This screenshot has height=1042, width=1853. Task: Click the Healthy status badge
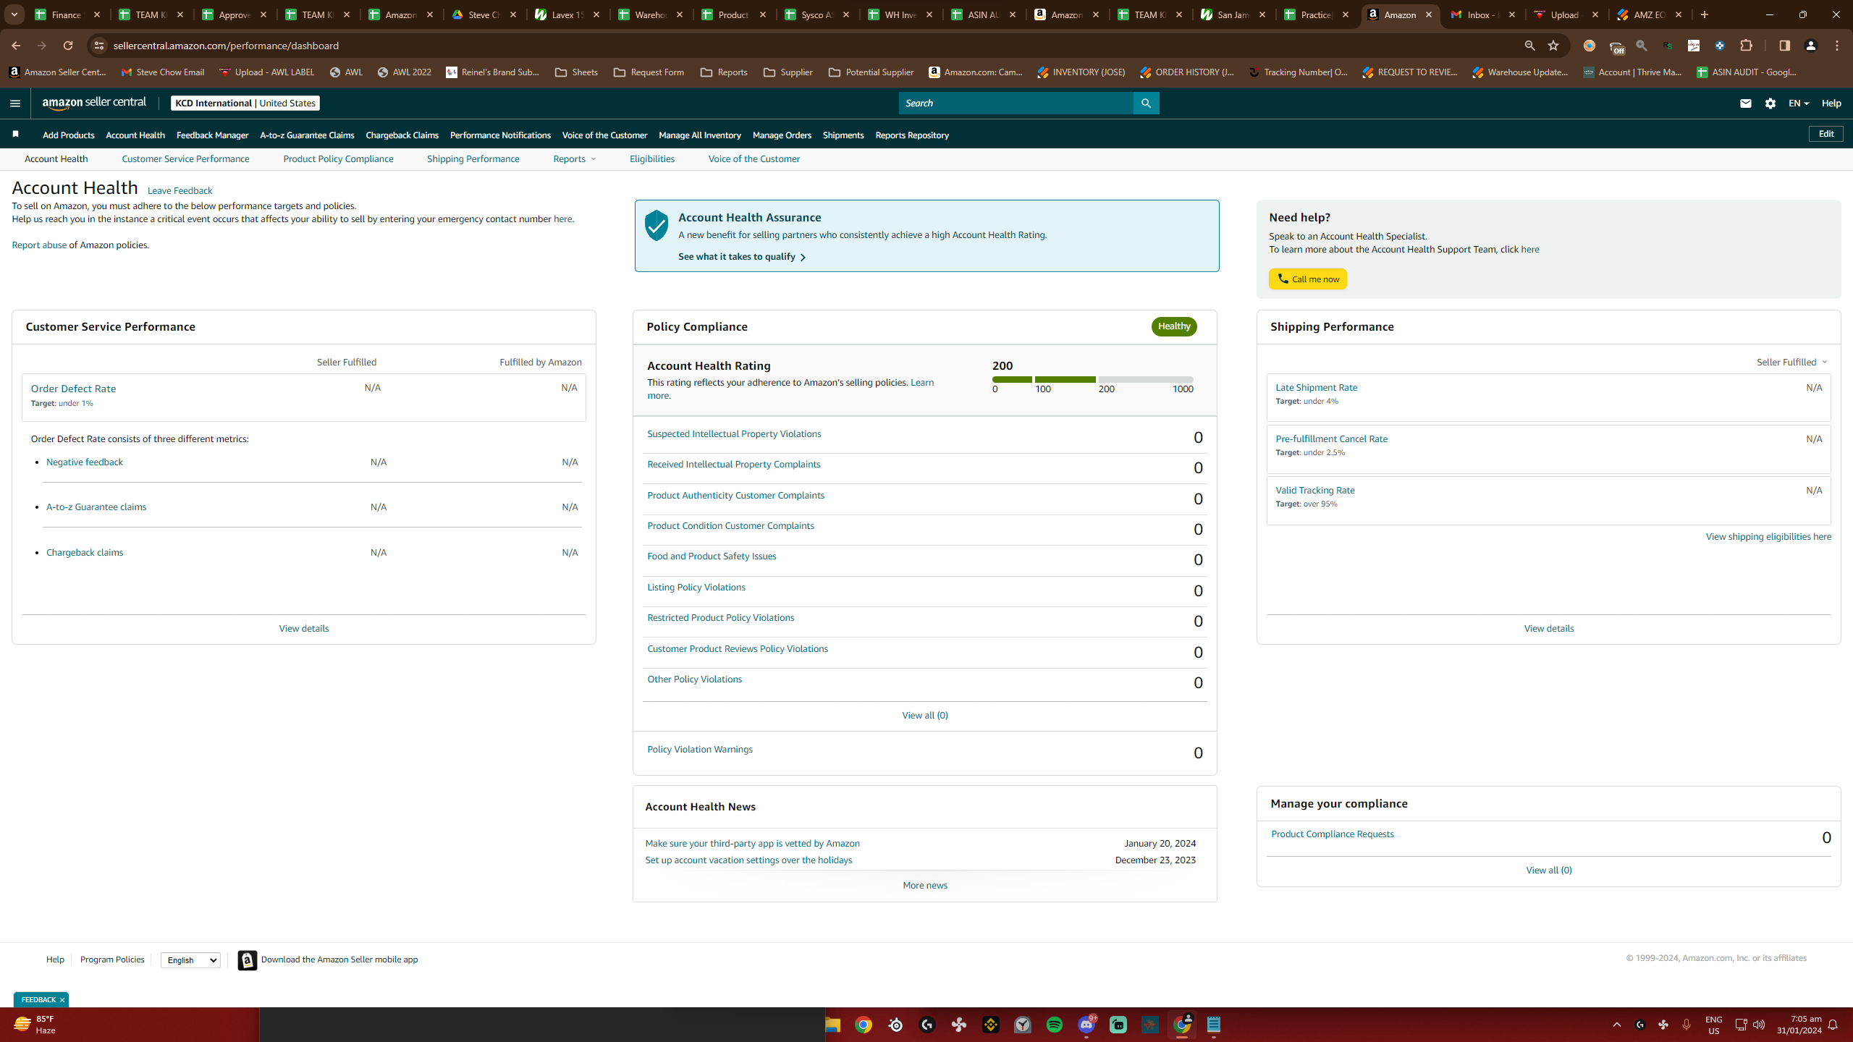pos(1174,326)
